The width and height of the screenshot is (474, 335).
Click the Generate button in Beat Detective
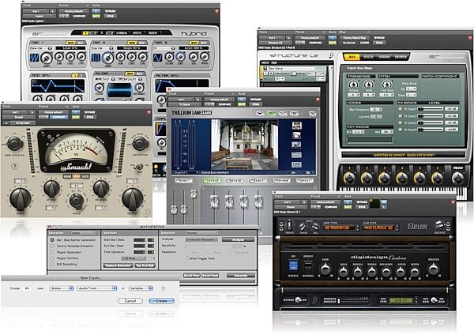(241, 276)
